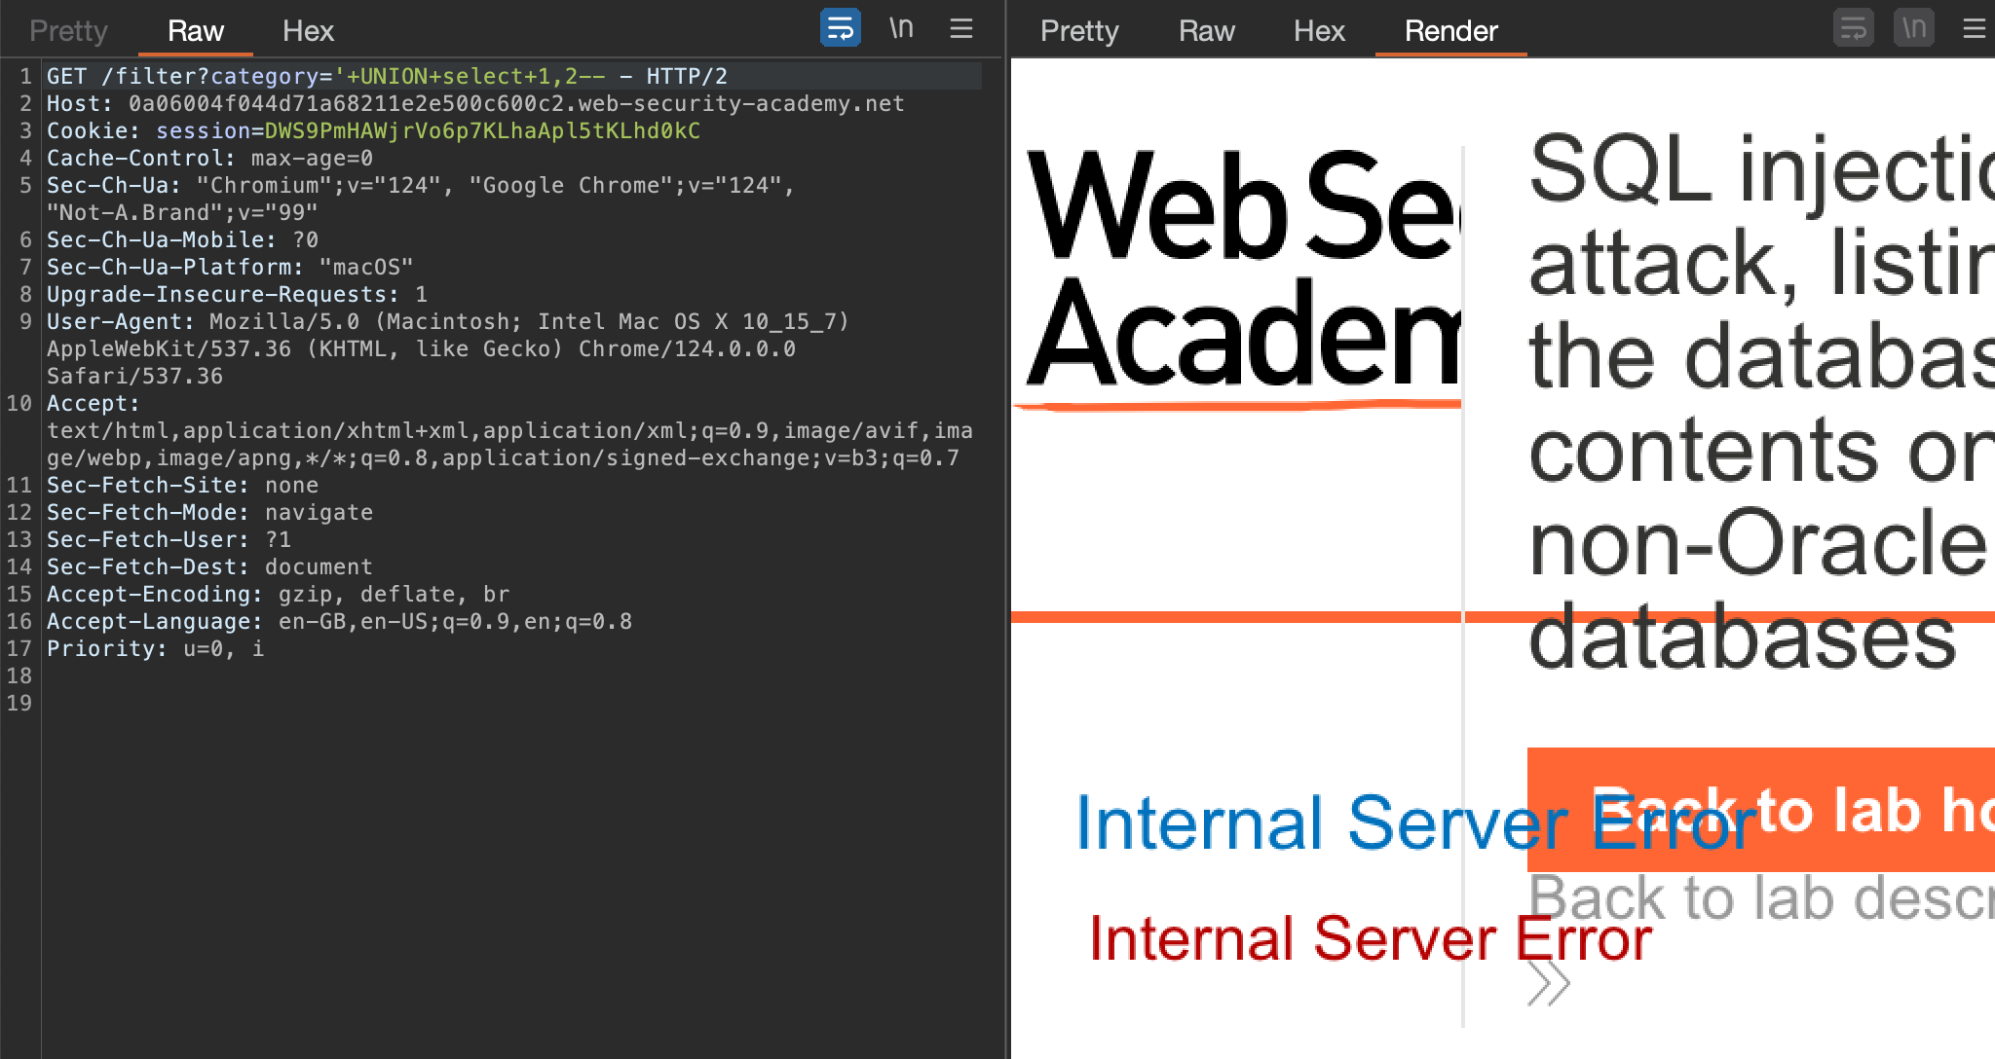
Task: Click Back to lab home button
Action: click(1851, 810)
